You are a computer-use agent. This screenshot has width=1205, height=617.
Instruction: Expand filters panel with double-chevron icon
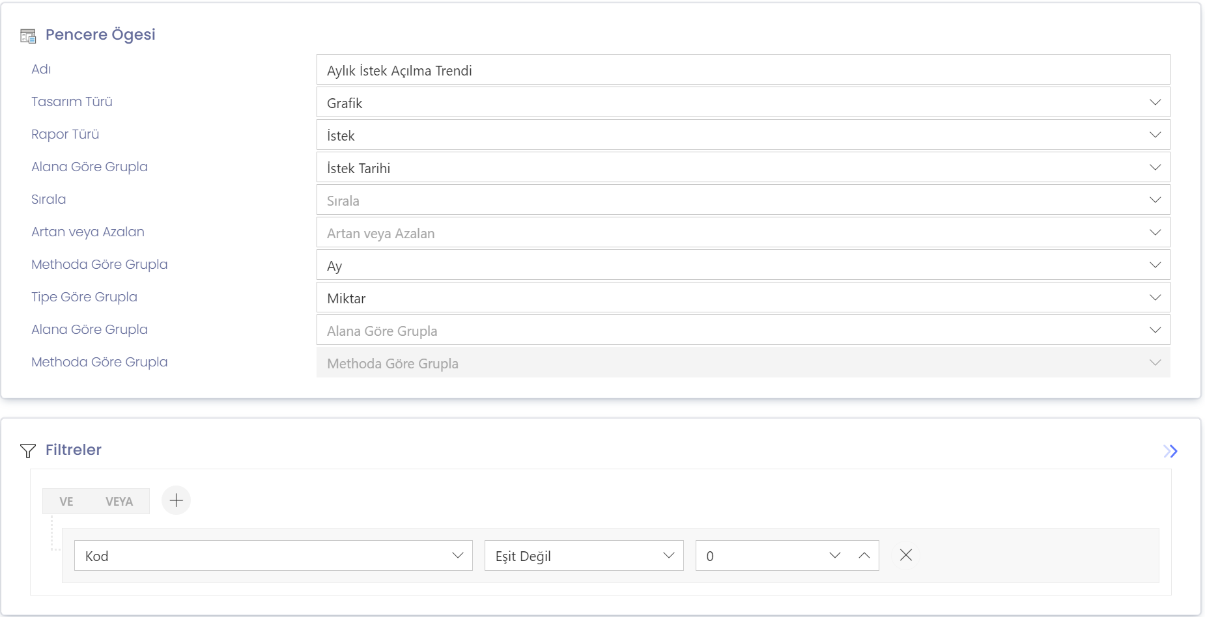[1170, 451]
